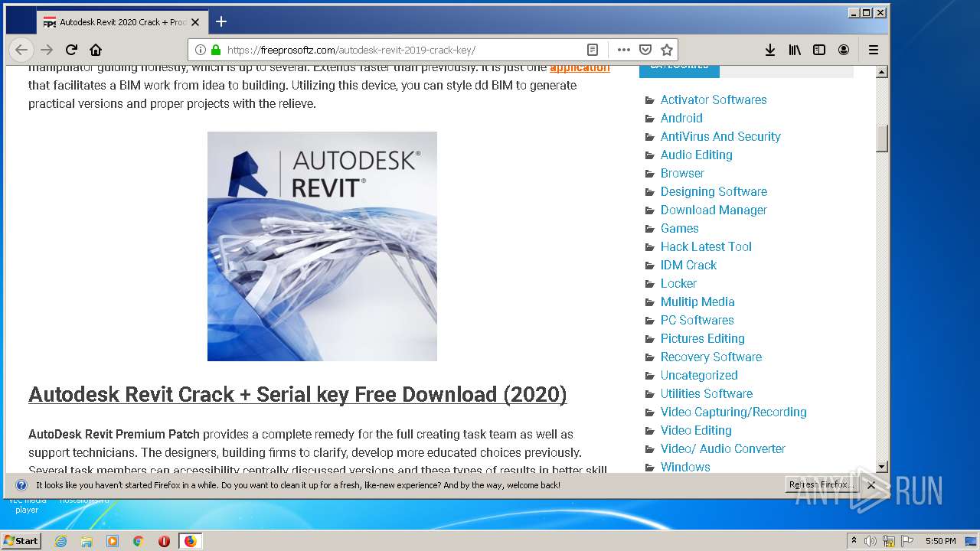This screenshot has height=551, width=980.
Task: Open the Library icon
Action: point(795,50)
